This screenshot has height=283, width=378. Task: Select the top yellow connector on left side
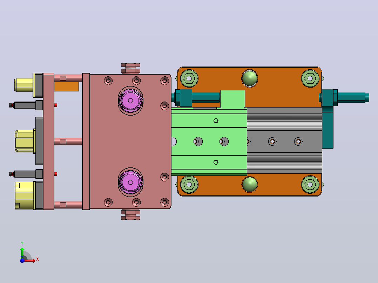[23, 85]
